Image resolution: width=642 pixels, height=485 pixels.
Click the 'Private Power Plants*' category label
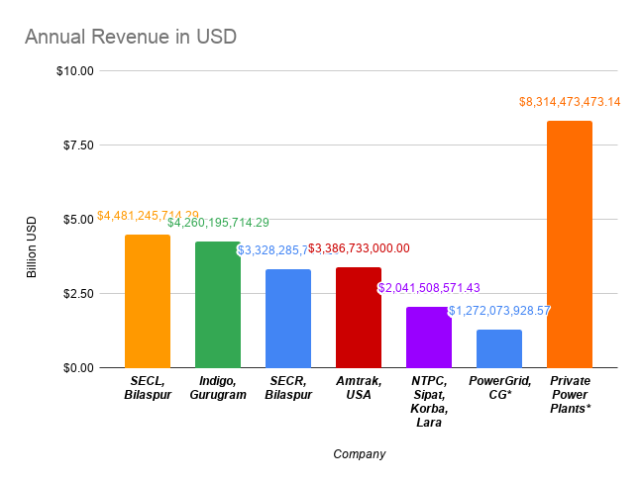pos(570,395)
